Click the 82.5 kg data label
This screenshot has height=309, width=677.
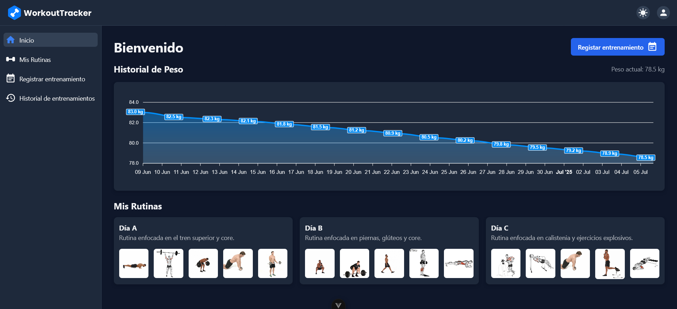click(x=174, y=116)
